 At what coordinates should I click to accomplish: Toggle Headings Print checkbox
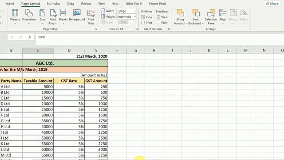pos(158,23)
